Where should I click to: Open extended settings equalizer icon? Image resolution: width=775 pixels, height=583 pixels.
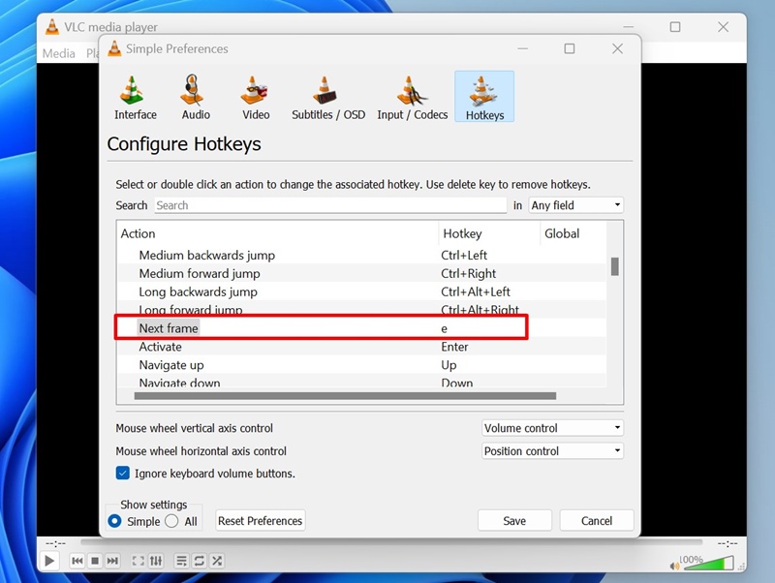pos(155,561)
